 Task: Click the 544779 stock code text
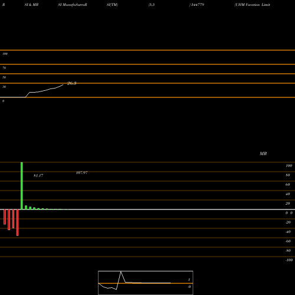tap(196, 5)
